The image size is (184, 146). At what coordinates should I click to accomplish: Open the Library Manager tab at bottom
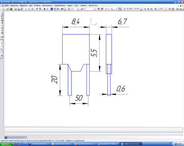tap(16, 138)
